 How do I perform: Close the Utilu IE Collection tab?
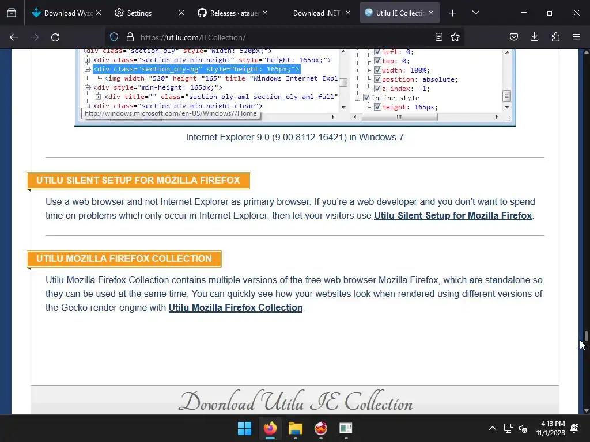click(x=431, y=13)
